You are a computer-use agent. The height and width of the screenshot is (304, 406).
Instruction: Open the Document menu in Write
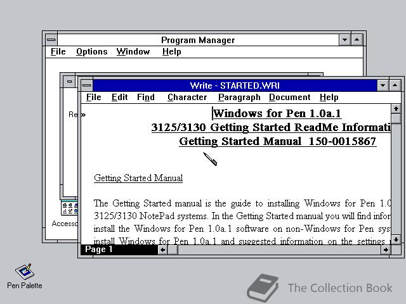tap(289, 98)
